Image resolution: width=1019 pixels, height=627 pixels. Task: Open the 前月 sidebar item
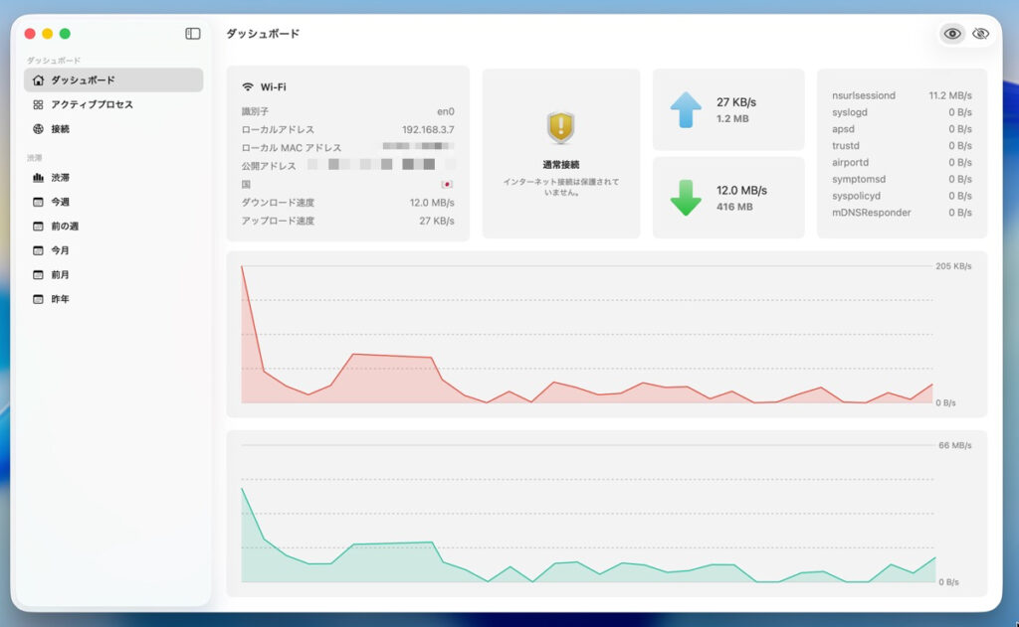click(x=61, y=274)
